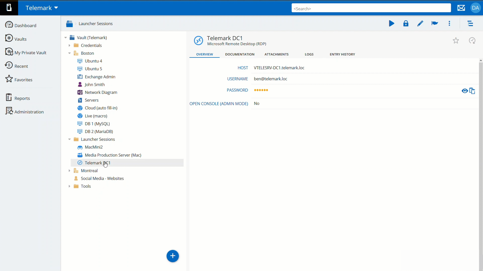
Task: Mark Telemark DC1 as favorite star
Action: coord(456,40)
